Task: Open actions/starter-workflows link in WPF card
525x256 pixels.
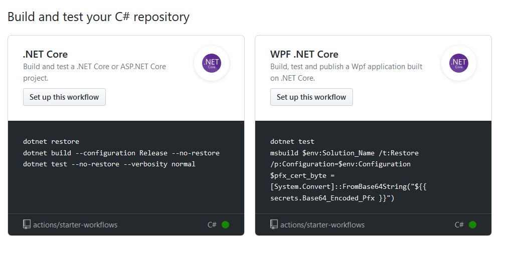Action: pos(322,225)
